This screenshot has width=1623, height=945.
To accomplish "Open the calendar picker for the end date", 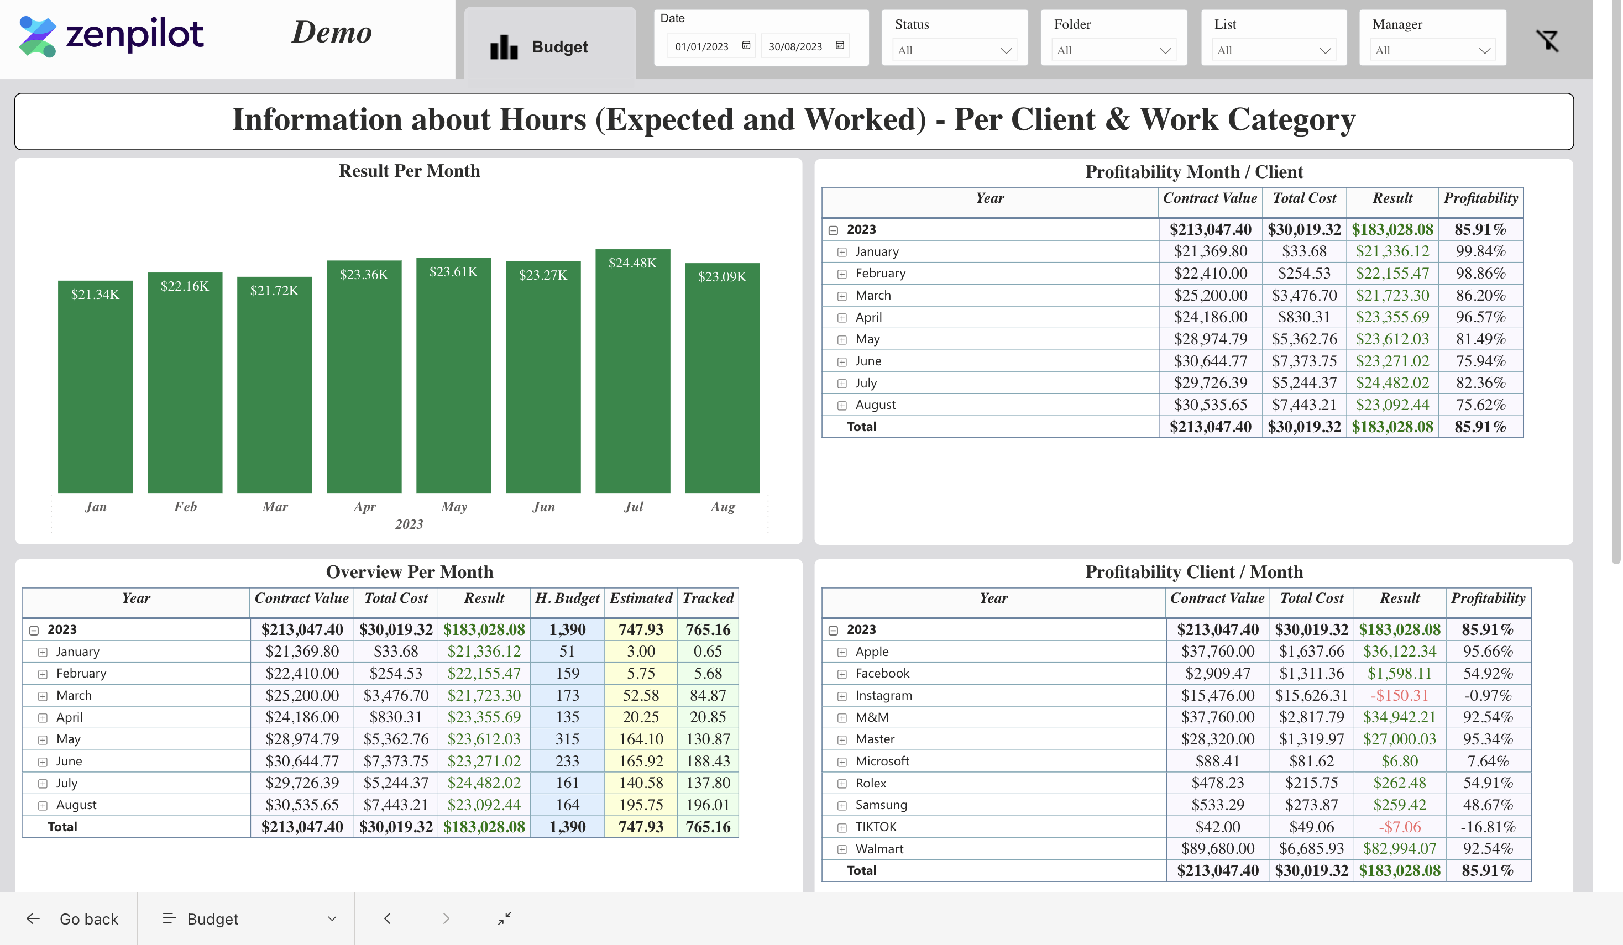I will 839,46.
